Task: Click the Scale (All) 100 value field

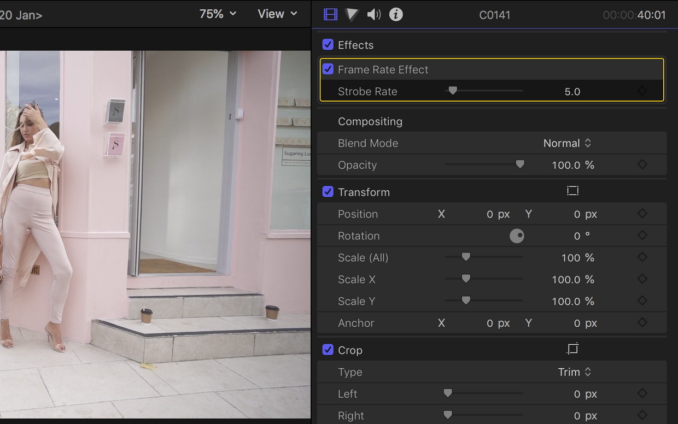Action: (571, 257)
